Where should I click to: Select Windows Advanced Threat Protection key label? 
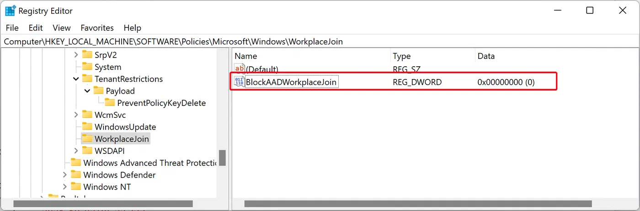[x=150, y=163]
